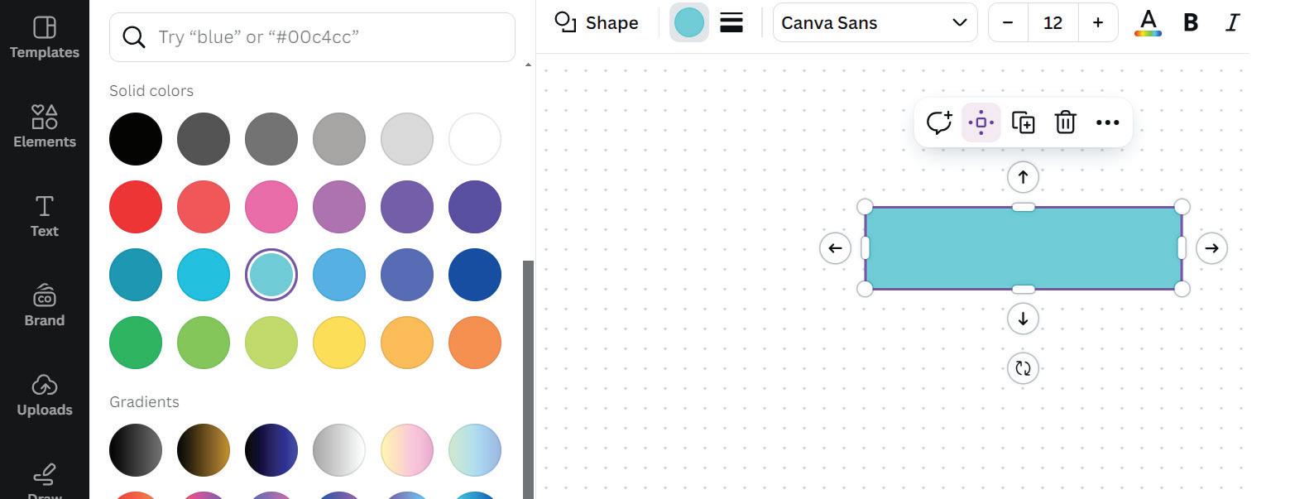Add a comment to the shape
Viewport: 1314px width, 499px height.
click(x=938, y=122)
